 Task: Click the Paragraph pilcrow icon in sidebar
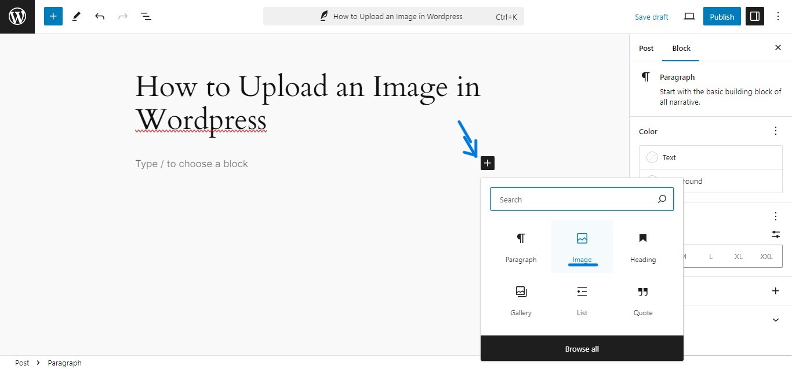coord(645,77)
